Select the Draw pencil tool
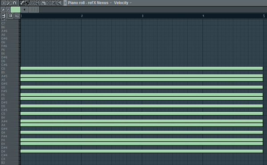 coord(22,3)
